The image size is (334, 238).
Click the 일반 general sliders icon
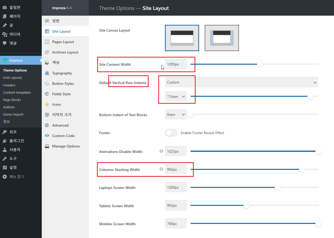point(47,21)
